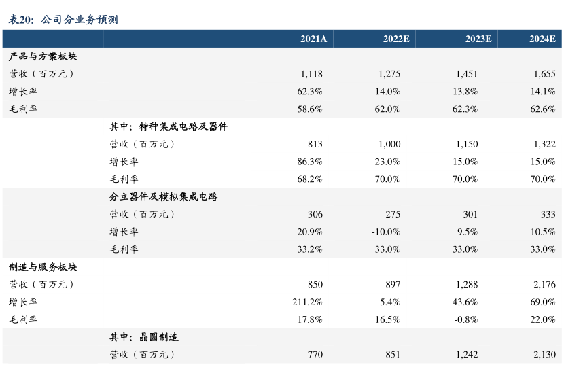Select the revenue value 1,275
This screenshot has width=564, height=382.
(x=389, y=74)
